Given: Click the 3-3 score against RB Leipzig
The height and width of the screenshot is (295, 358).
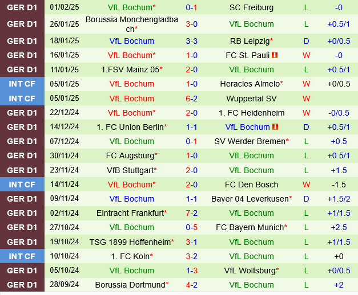Looking at the screenshot, I should pos(192,41).
